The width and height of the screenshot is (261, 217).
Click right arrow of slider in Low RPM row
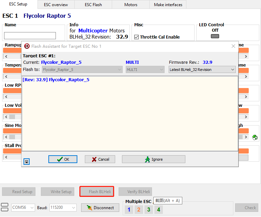[246, 97]
